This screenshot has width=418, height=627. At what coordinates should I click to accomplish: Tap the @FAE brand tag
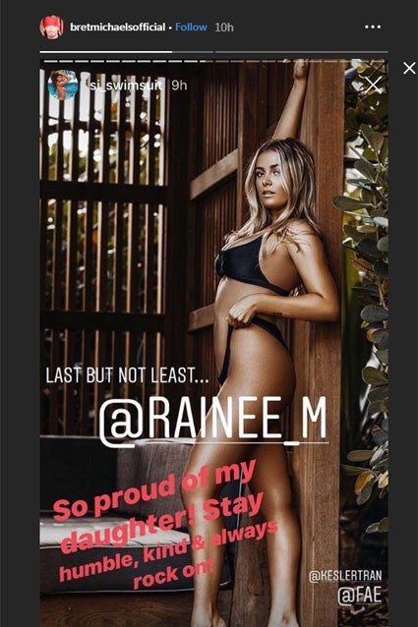(360, 596)
